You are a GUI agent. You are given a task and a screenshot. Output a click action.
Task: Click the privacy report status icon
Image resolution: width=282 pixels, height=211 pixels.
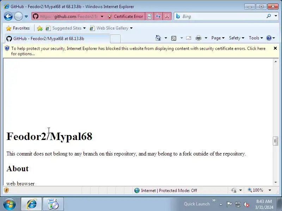[x=234, y=190]
